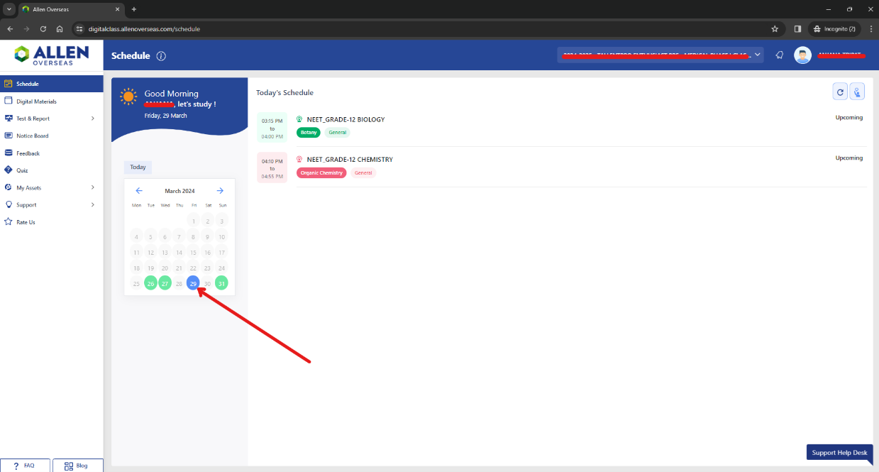
Task: Click the Today button
Action: (138, 168)
